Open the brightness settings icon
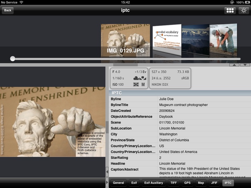 pyautogui.click(x=244, y=11)
